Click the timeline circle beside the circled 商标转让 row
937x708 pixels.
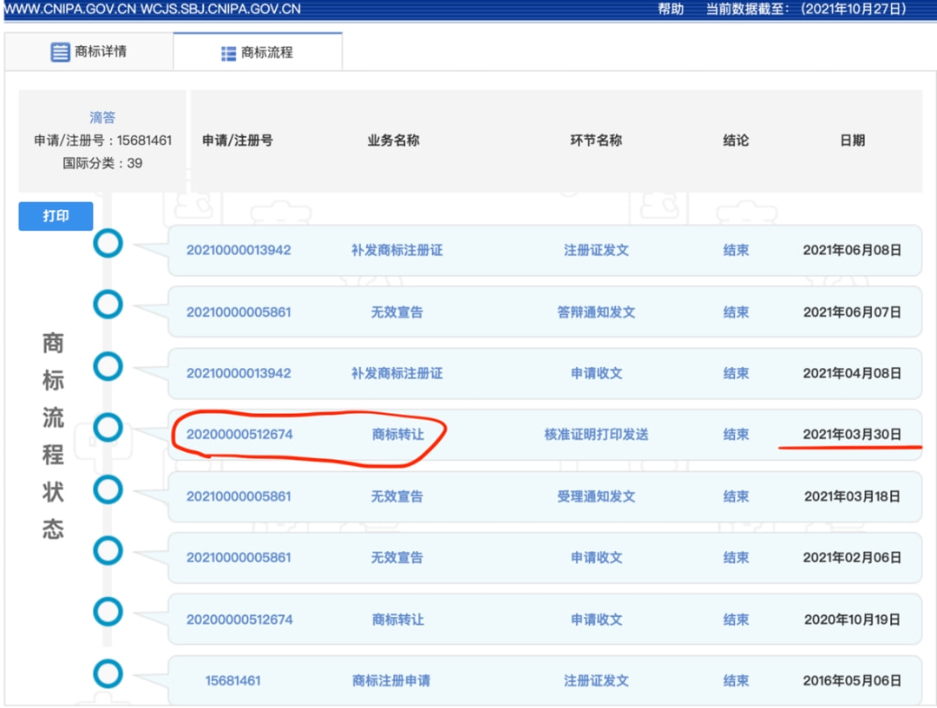[108, 428]
